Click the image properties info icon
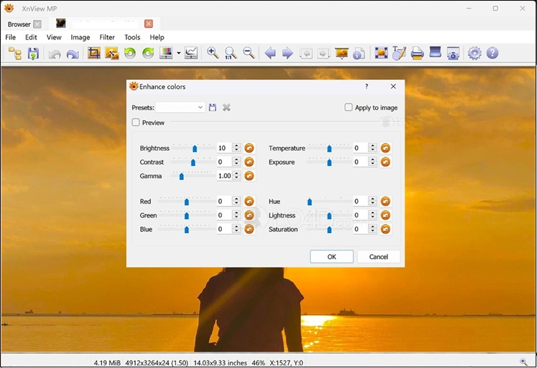Image resolution: width=537 pixels, height=368 pixels. tap(358, 54)
